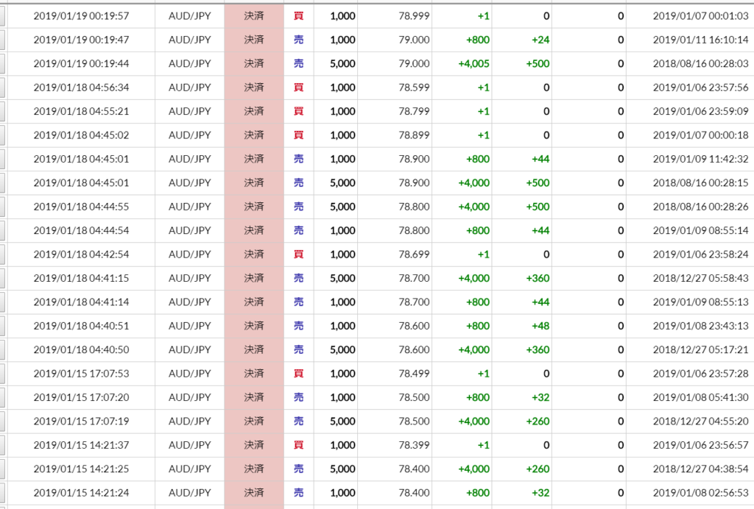The width and height of the screenshot is (754, 509).
Task: Click the open date 2018/08/16 00:28:03
Action: [x=701, y=64]
